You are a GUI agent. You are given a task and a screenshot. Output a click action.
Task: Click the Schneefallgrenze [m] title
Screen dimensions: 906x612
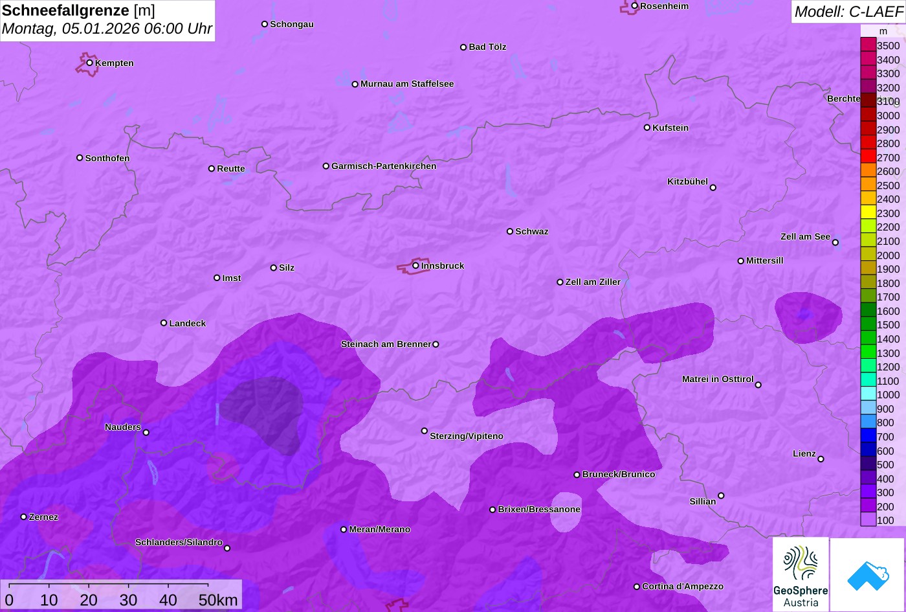point(78,10)
